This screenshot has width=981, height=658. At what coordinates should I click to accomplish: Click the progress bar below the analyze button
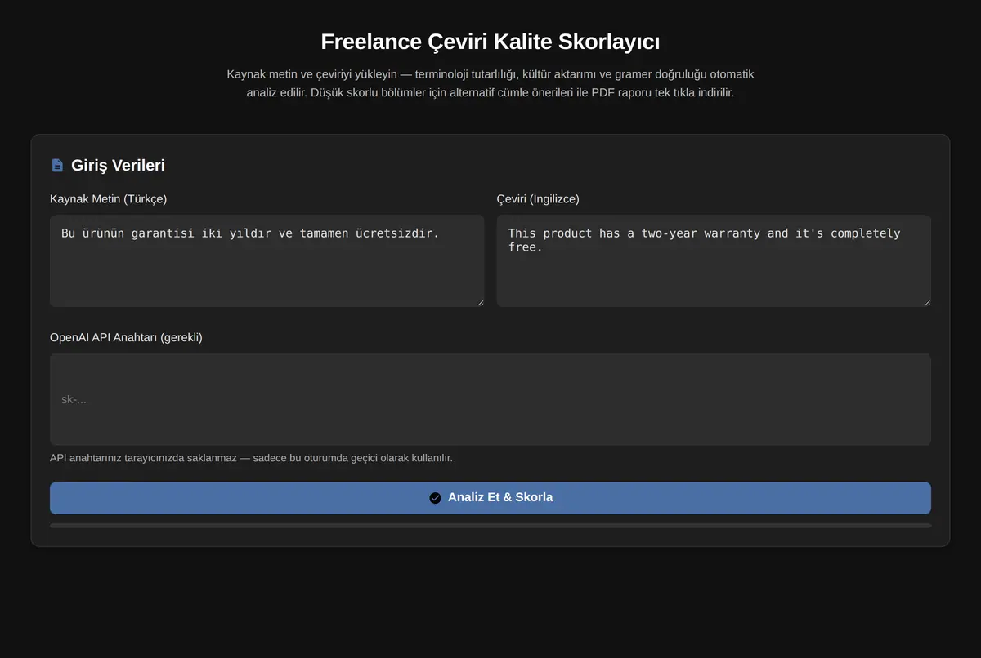click(490, 526)
